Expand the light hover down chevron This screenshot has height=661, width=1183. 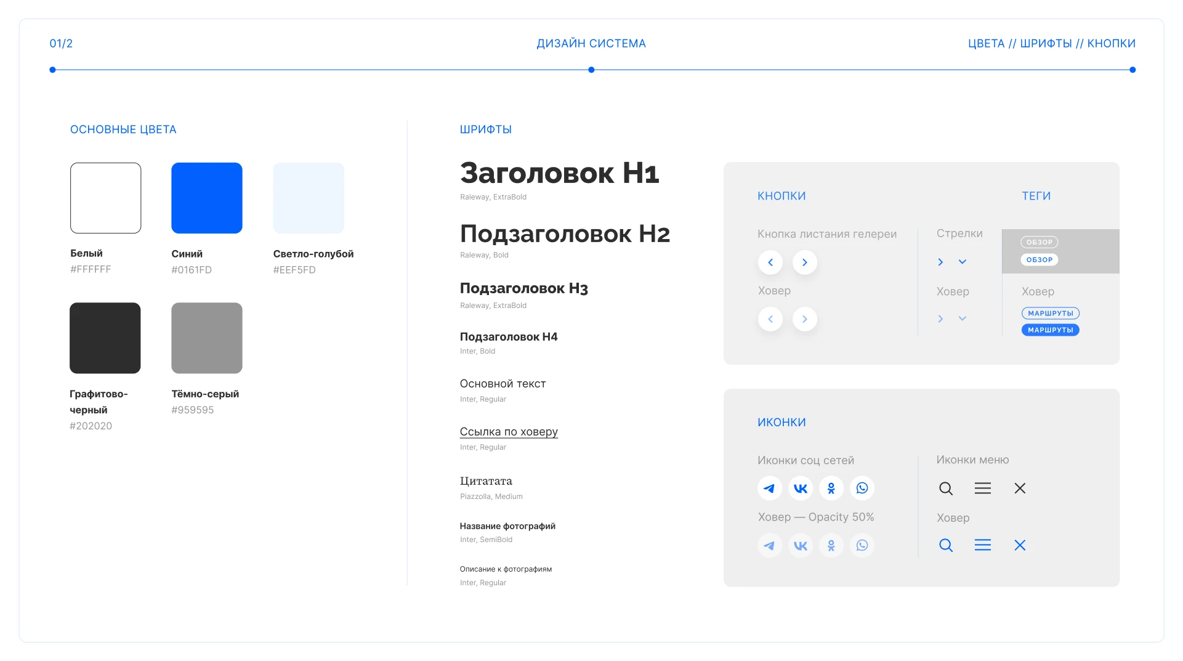(x=962, y=318)
